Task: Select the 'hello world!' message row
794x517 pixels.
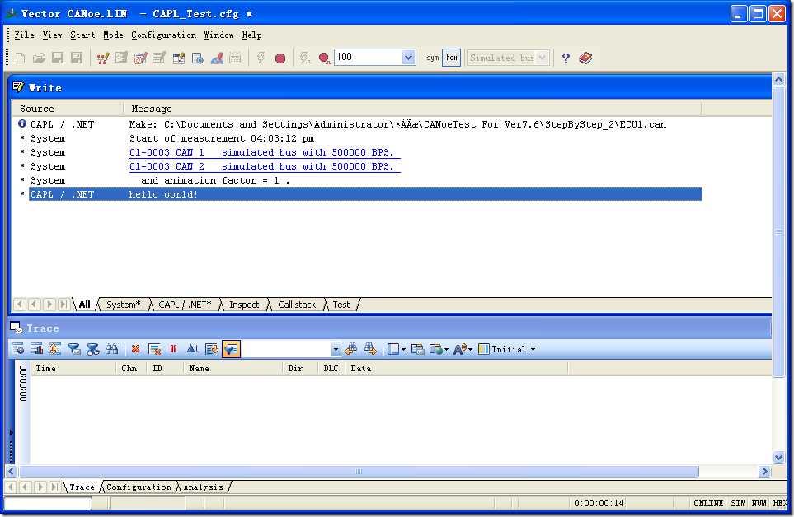Action: (365, 194)
